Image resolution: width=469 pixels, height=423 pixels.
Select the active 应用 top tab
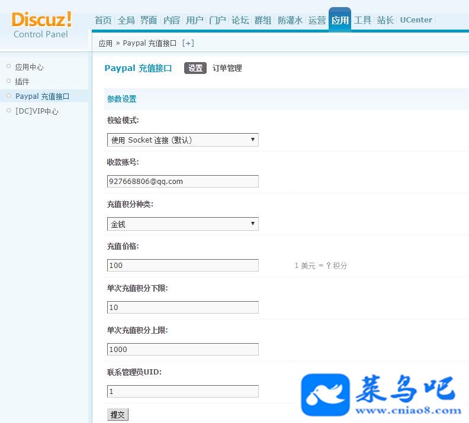(x=340, y=20)
